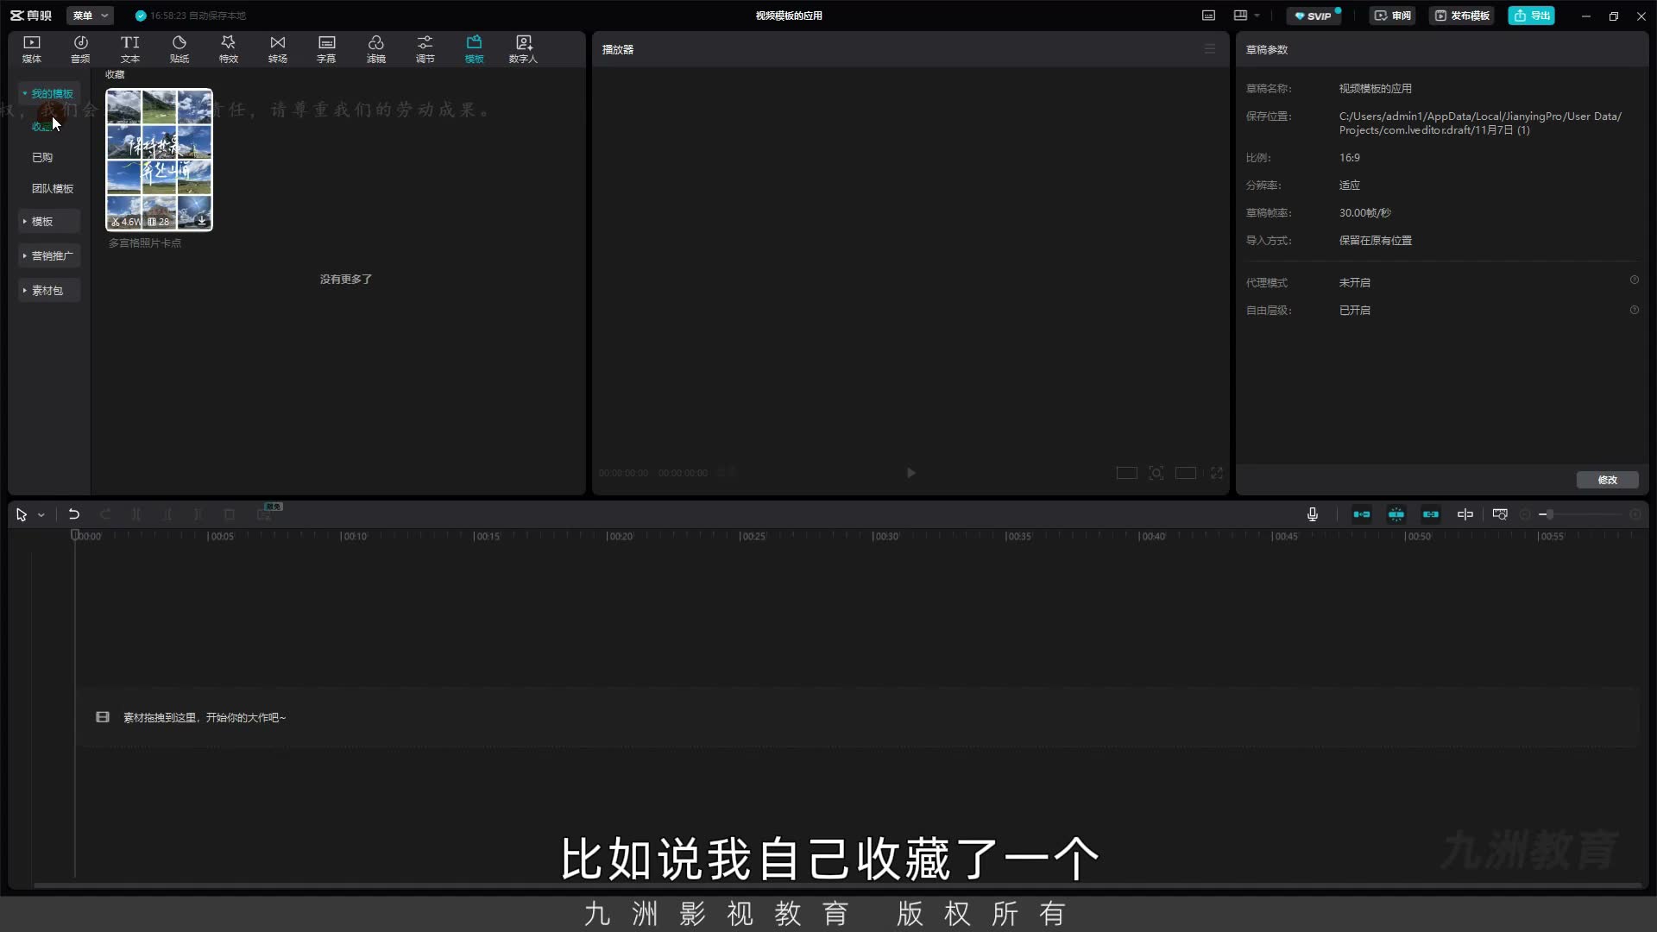This screenshot has height=932, width=1657.
Task: Open the 菜单 dropdown menu
Action: (90, 16)
